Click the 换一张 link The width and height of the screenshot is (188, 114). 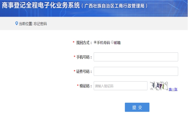[x=173, y=89]
